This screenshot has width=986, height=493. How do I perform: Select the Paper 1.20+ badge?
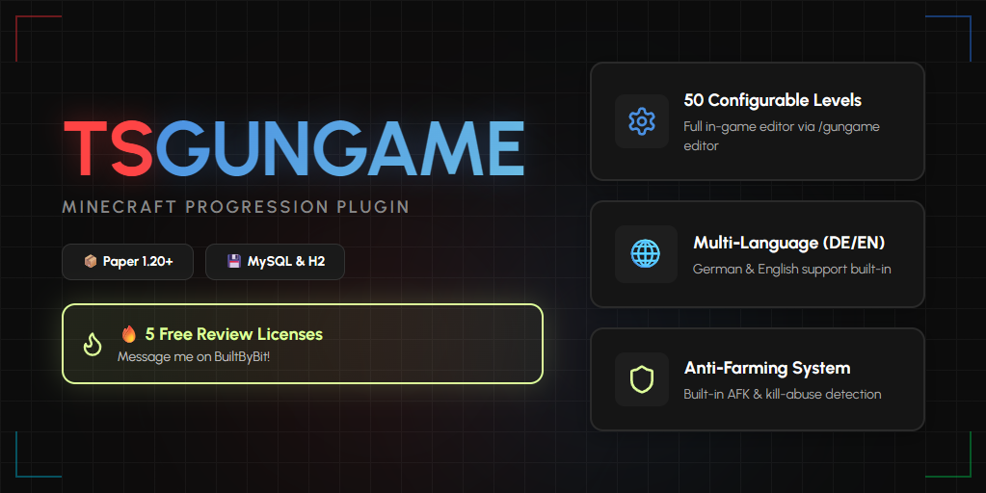tap(127, 262)
